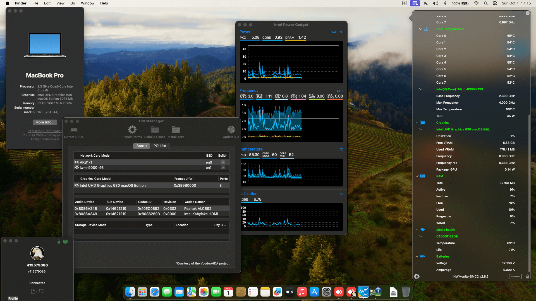Screen dimensions: 536x301
Task: Click the Ps menu bar status icon
Action: tap(426, 3)
